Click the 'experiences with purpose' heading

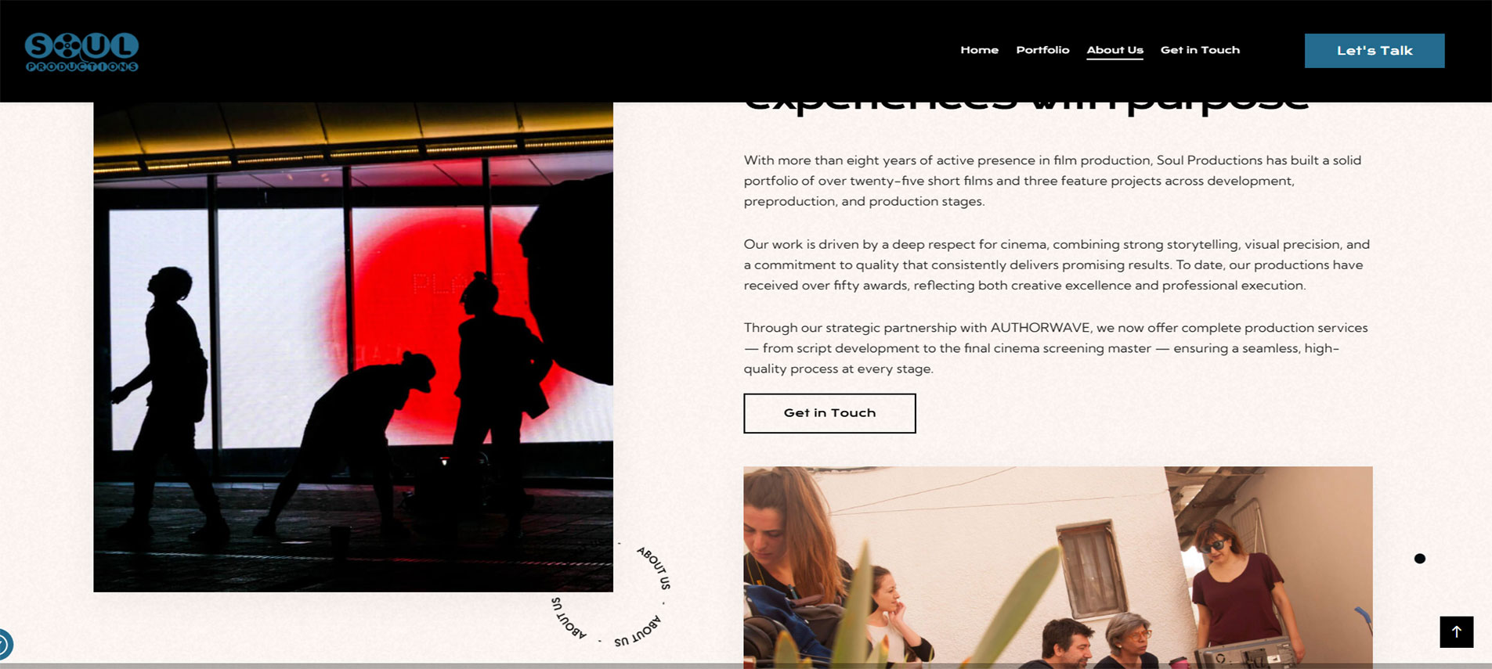[1026, 106]
